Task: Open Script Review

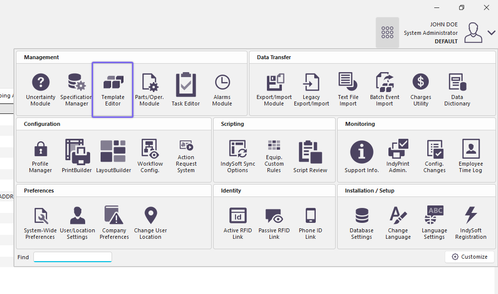Action: coord(310,156)
